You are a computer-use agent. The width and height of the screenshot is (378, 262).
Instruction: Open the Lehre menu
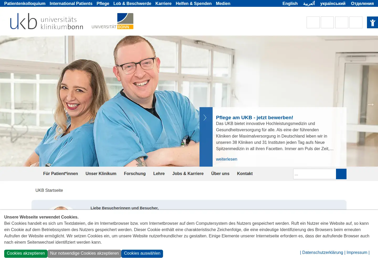[159, 174]
